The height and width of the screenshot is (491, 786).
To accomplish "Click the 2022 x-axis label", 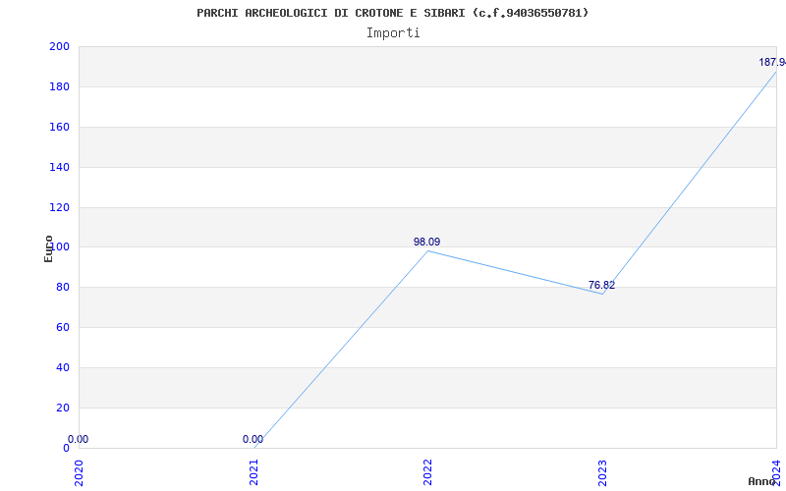I will [x=427, y=472].
